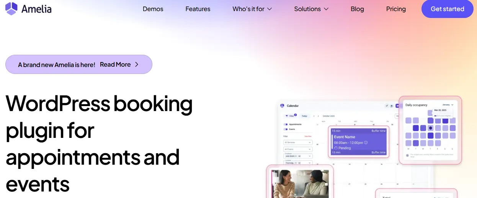This screenshot has height=198, width=477.
Task: Go to the next month in the calendar preview
Action: coord(318,116)
